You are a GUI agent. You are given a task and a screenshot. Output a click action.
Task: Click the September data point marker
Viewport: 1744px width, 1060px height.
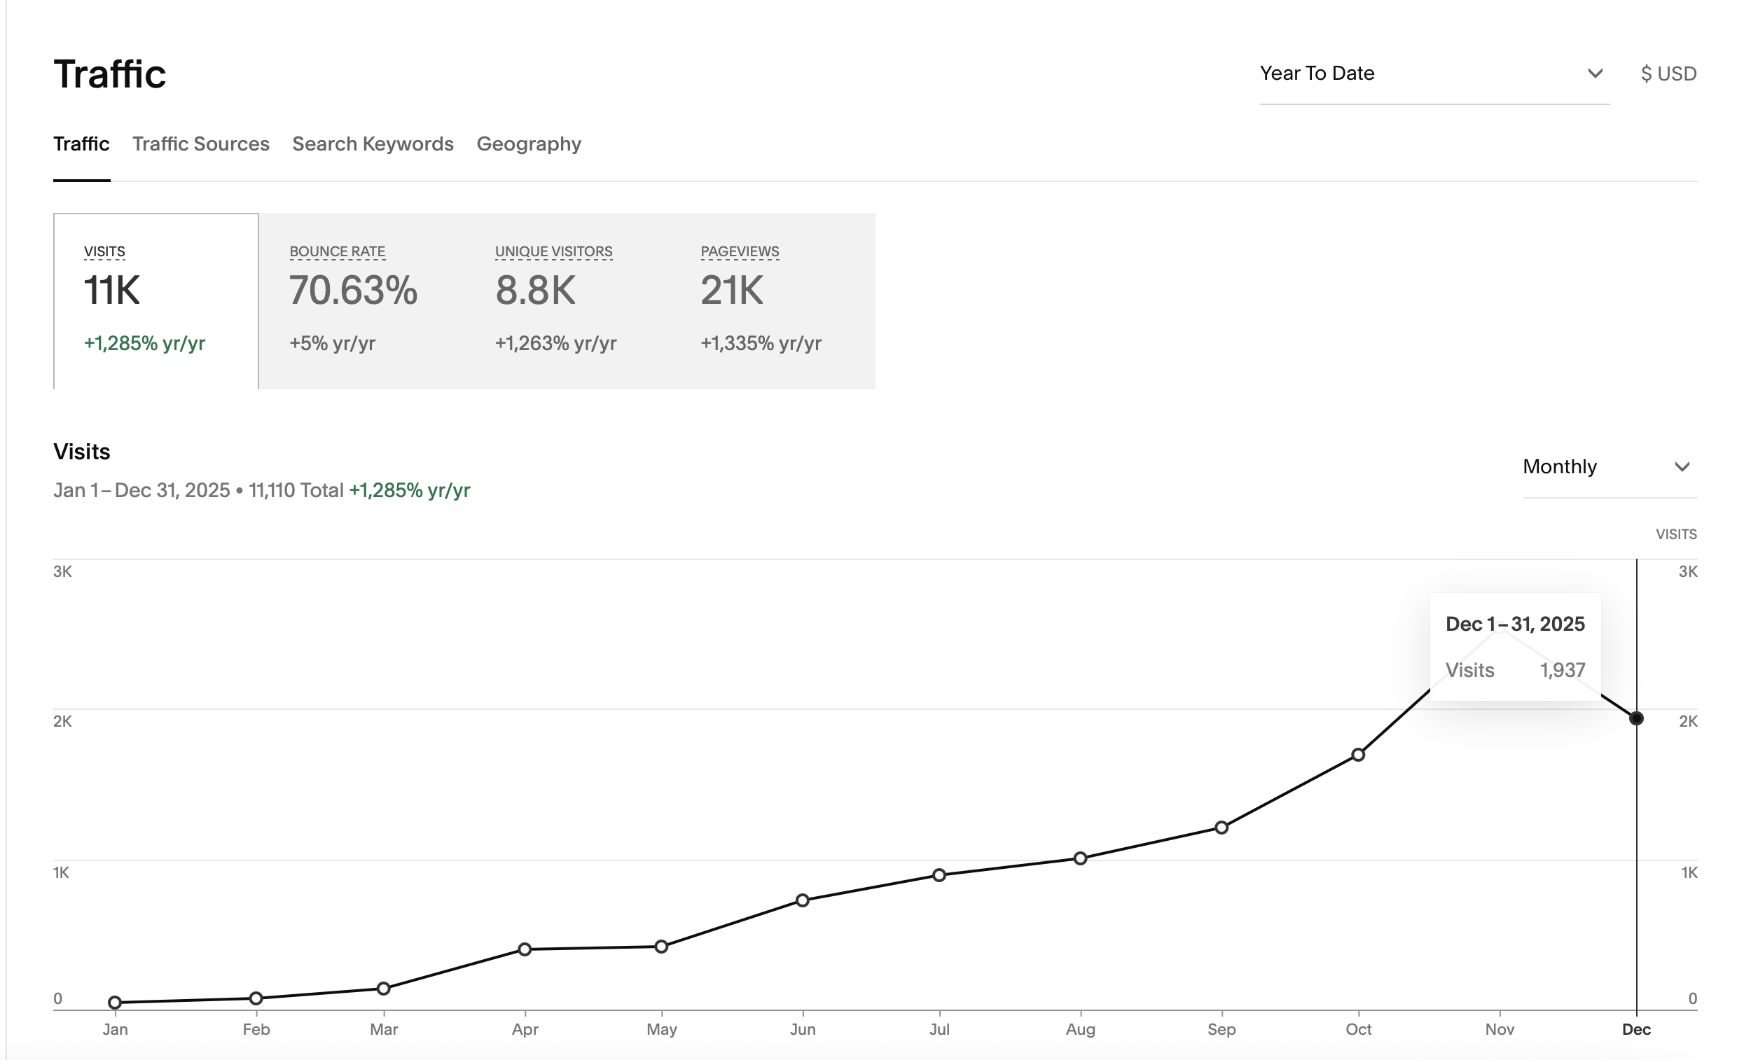click(1221, 827)
